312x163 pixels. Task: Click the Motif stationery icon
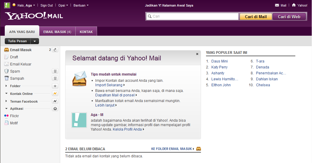coord(7,123)
